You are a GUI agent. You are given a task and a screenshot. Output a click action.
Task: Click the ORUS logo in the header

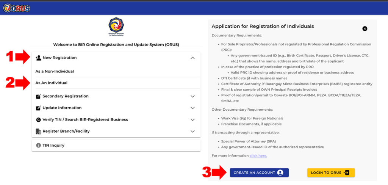[x=16, y=8]
